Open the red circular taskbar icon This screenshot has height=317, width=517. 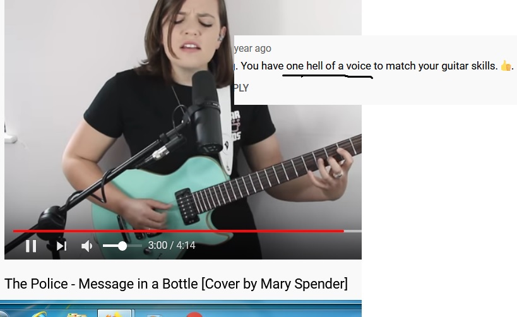click(x=194, y=314)
